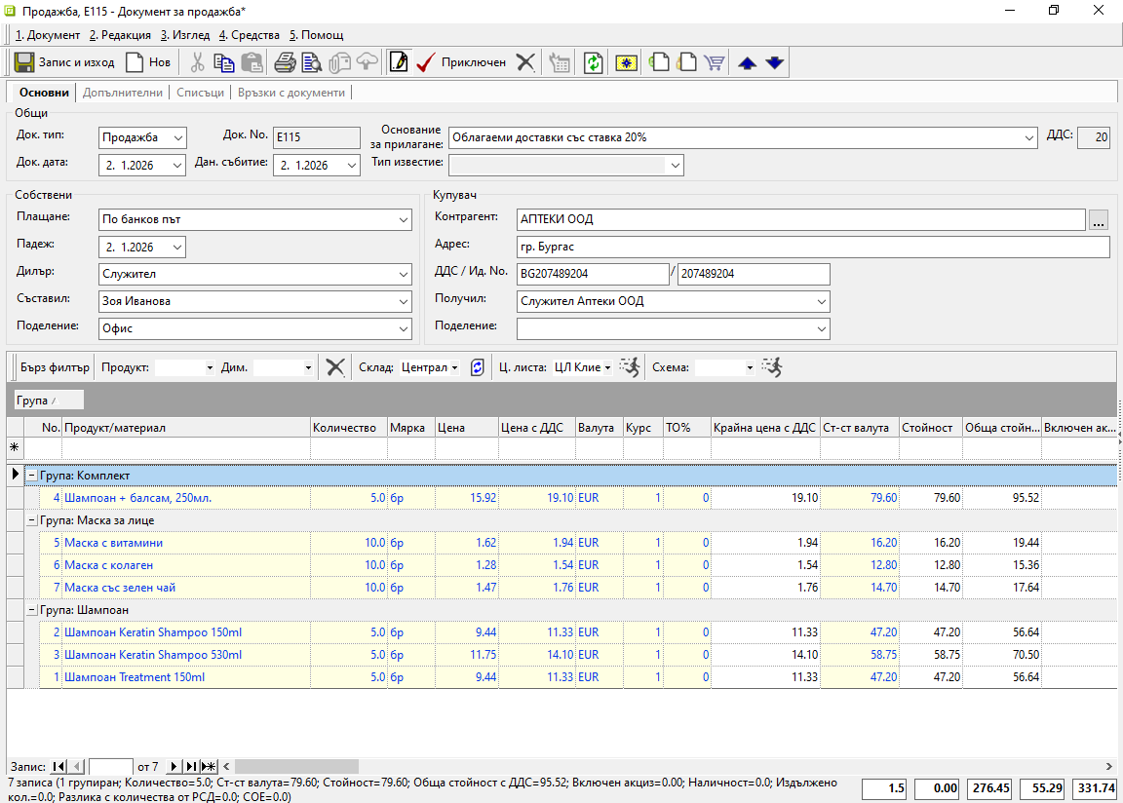The width and height of the screenshot is (1123, 803).
Task: Open print preview with magnifier icon
Action: tap(312, 62)
